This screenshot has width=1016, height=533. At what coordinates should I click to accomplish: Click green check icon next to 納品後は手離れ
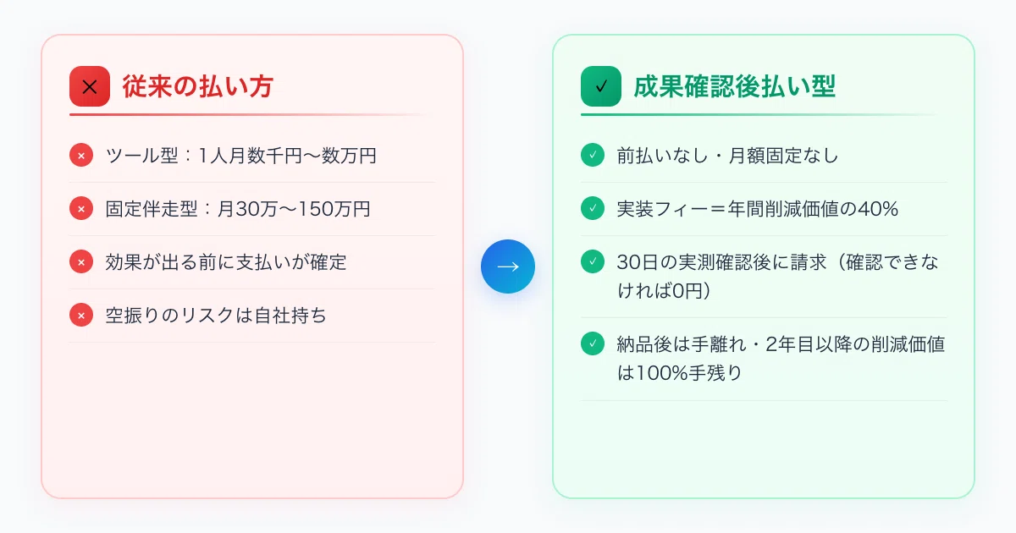tap(593, 343)
